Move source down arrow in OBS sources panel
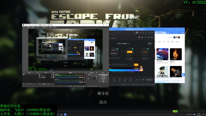206x116 pixels. coord(48,84)
